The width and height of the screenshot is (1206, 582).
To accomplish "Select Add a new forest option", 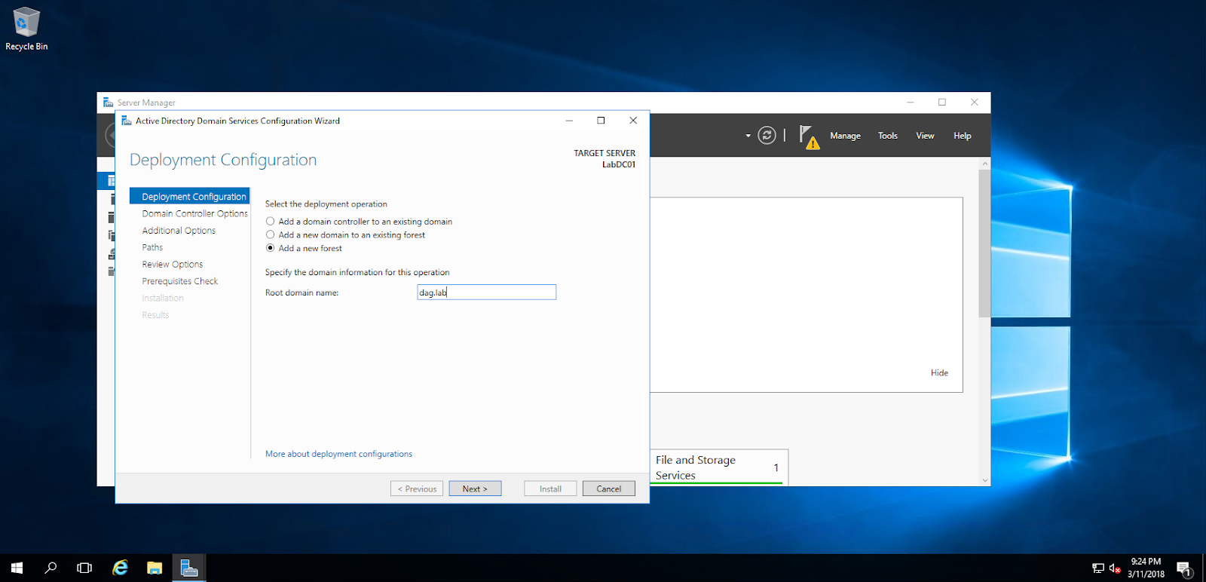I will [304, 248].
